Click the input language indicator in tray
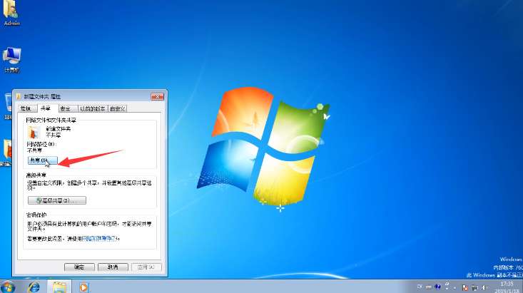 420,287
